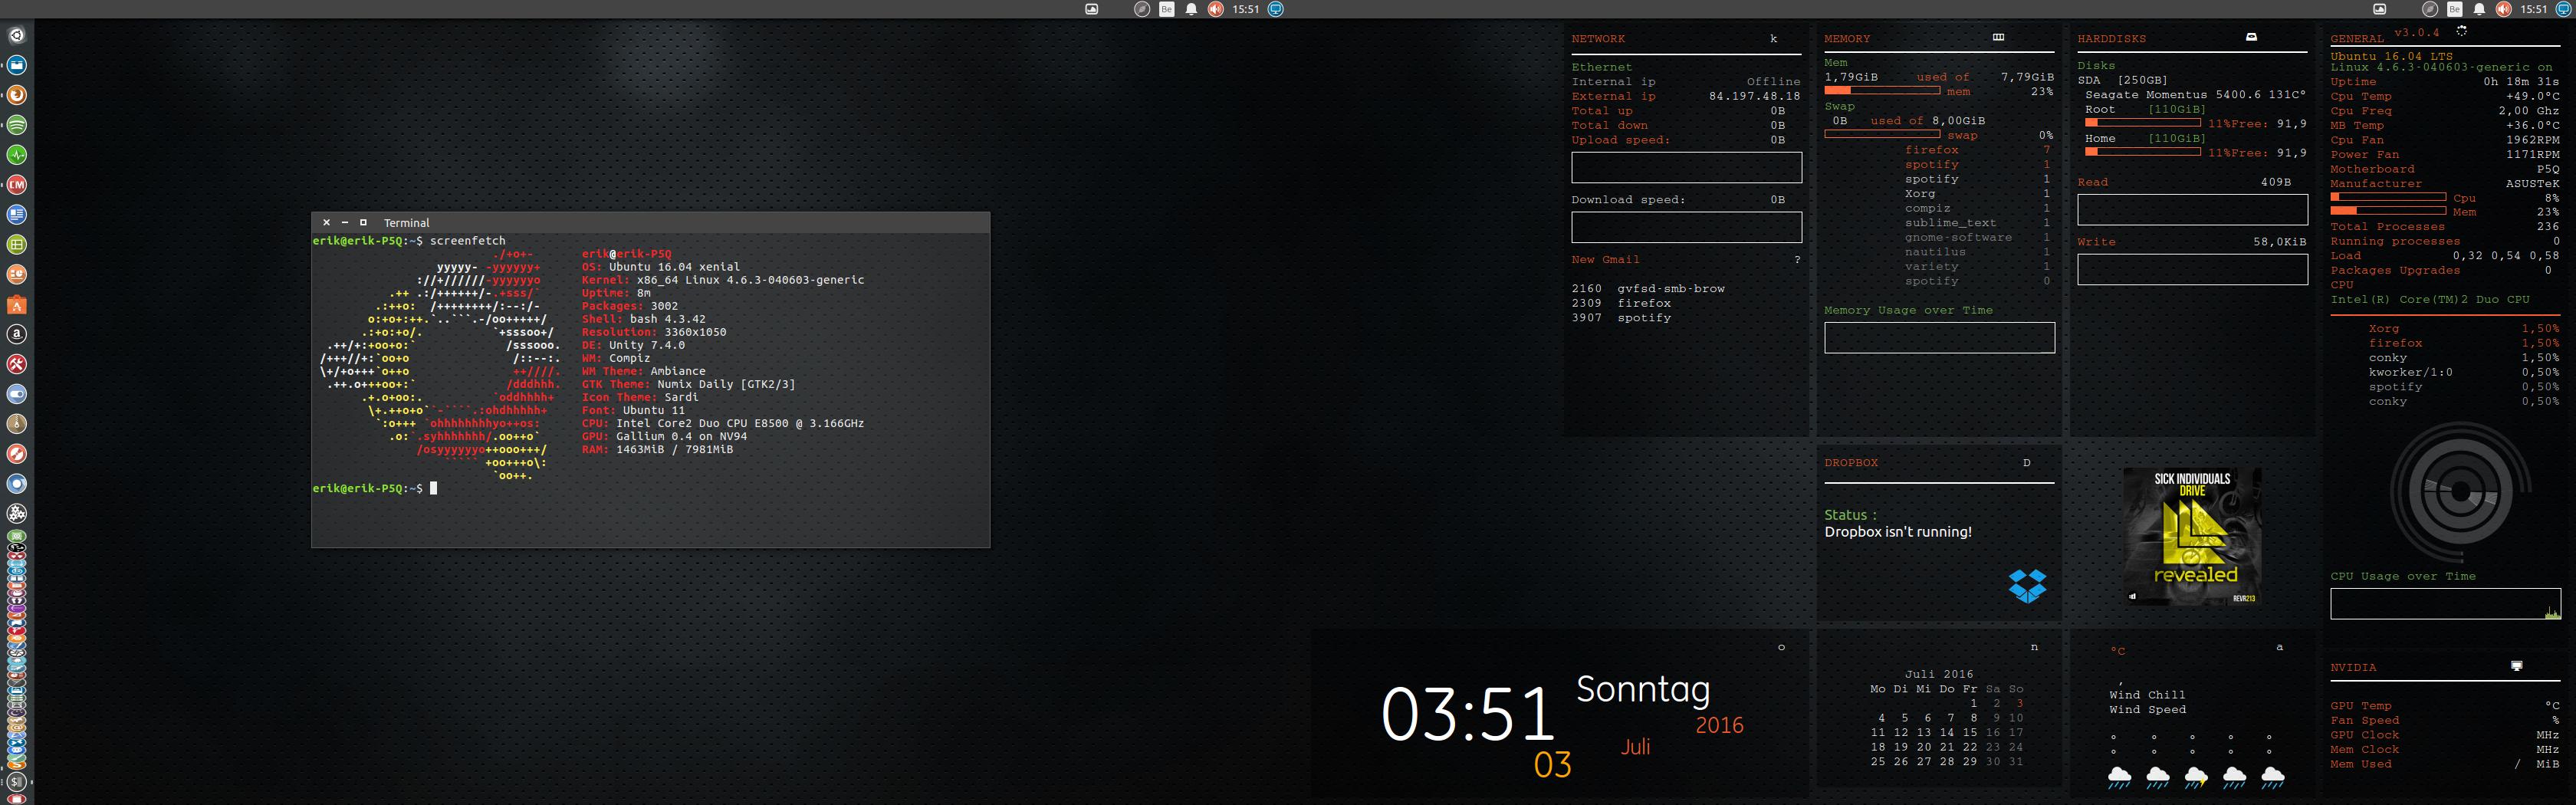
Task: Click 'gnome-software' in the memory process list
Action: (x=1958, y=237)
